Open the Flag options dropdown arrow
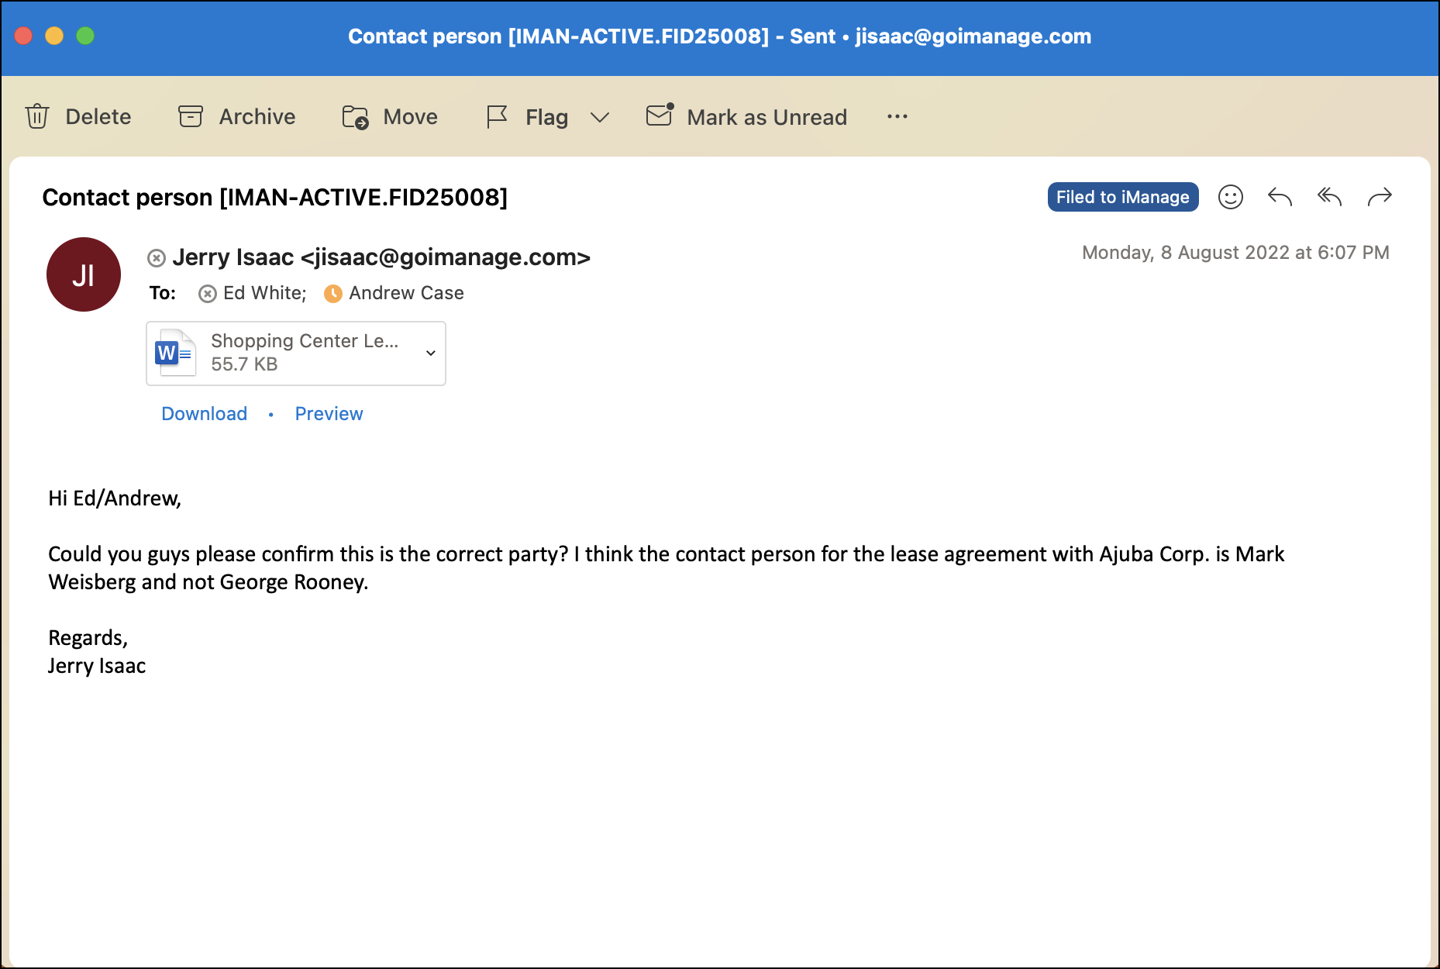The image size is (1440, 969). click(599, 117)
